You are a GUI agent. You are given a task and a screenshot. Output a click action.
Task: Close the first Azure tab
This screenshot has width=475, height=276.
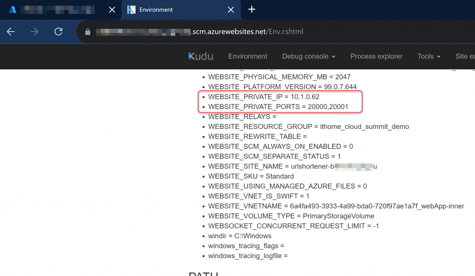tap(112, 10)
